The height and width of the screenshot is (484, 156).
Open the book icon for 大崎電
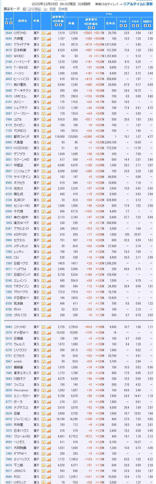(44, 39)
